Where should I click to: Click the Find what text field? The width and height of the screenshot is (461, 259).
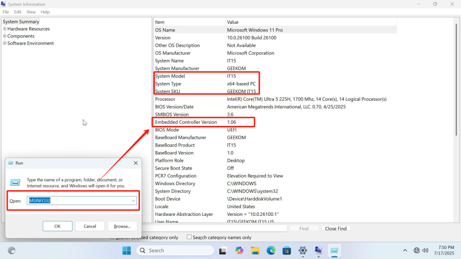[x=214, y=228]
